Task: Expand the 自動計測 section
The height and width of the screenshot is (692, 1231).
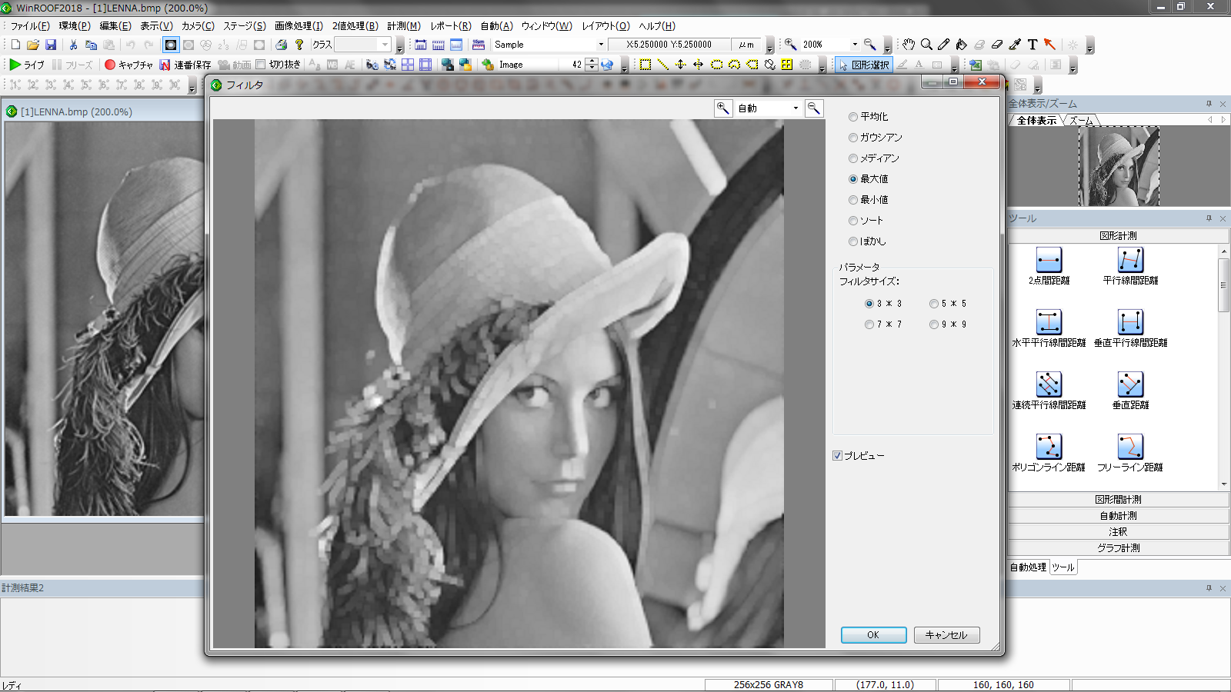Action: point(1118,516)
